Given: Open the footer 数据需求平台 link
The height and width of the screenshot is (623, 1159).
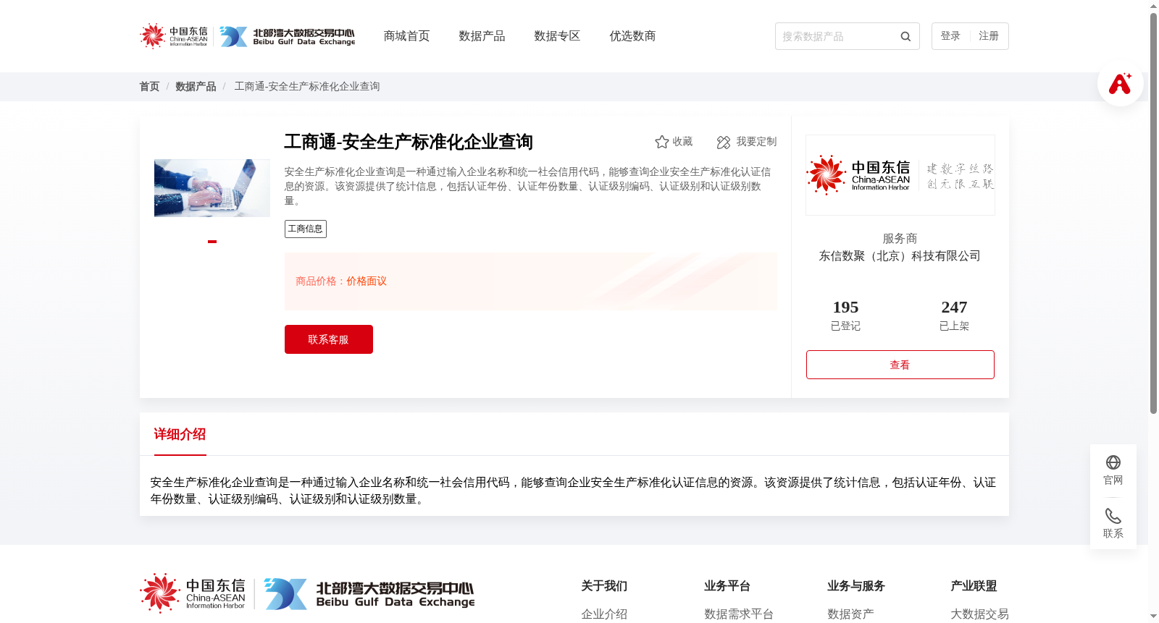Looking at the screenshot, I should [x=739, y=614].
